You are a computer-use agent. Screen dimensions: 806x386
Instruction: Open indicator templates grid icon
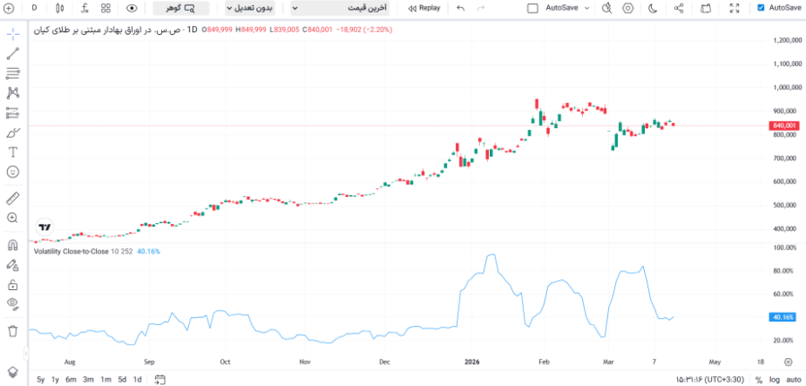[x=106, y=8]
